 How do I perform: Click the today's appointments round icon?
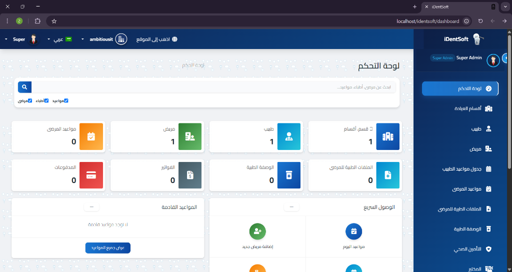(353, 231)
